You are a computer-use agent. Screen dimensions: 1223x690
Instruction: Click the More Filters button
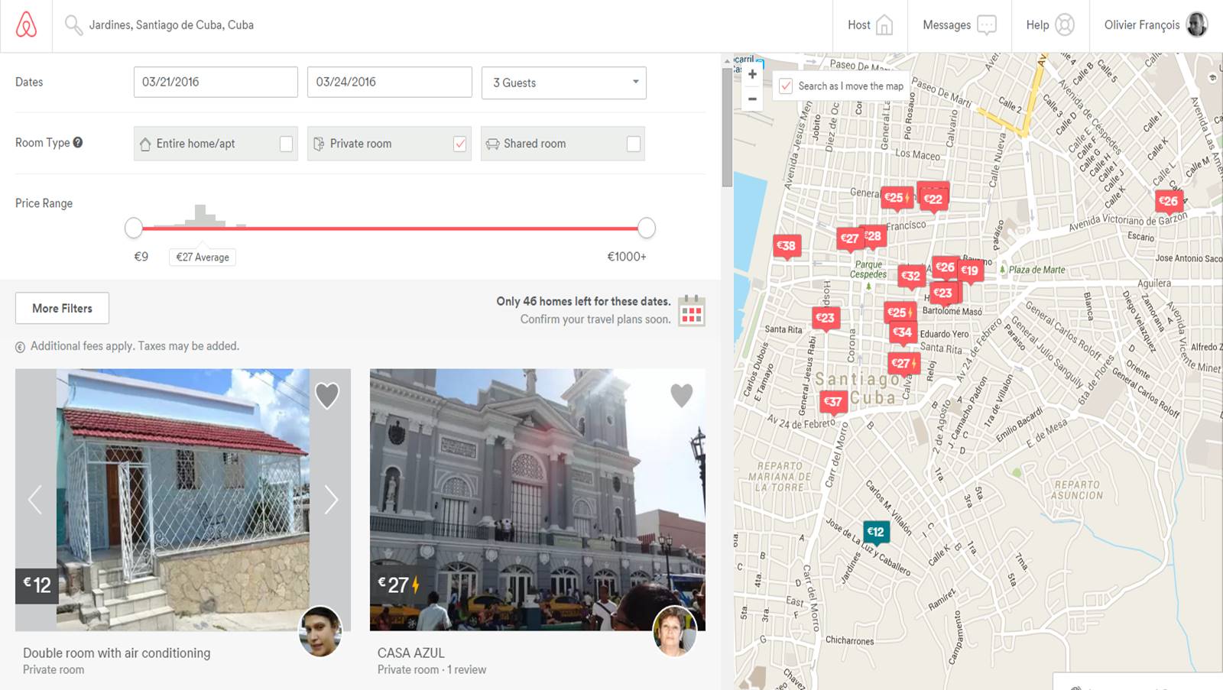62,308
